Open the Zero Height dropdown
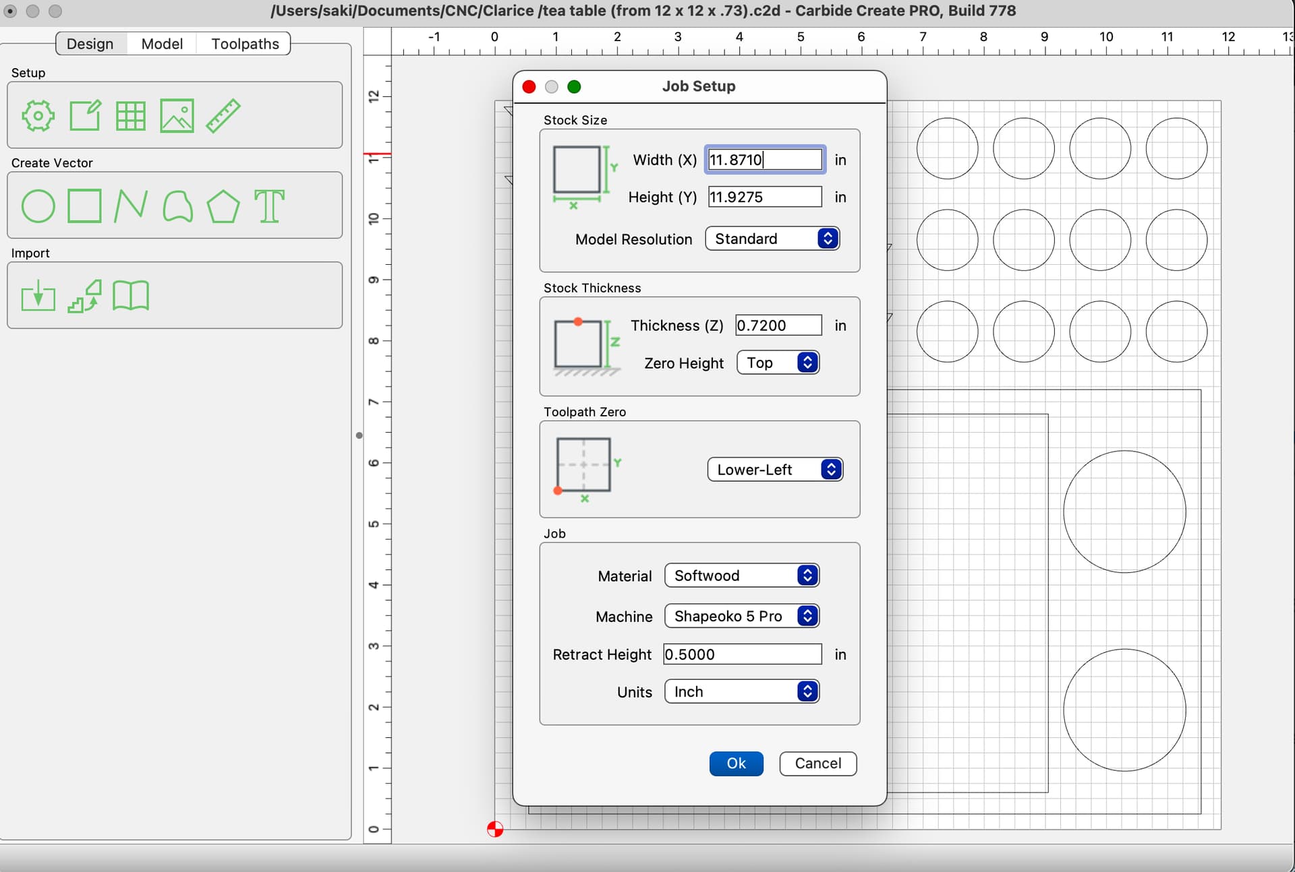The image size is (1295, 872). pyautogui.click(x=778, y=363)
